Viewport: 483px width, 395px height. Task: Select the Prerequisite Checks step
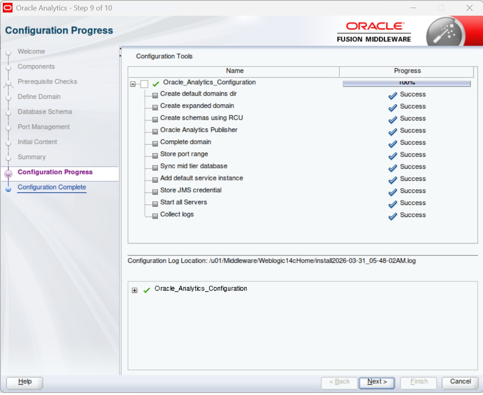click(47, 82)
